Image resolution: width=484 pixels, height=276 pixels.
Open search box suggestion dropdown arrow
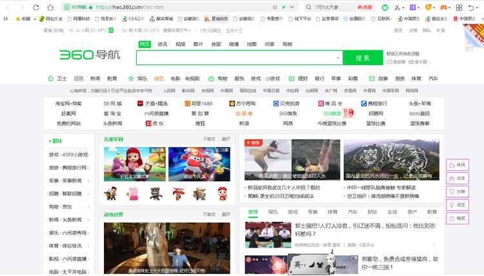(338, 57)
